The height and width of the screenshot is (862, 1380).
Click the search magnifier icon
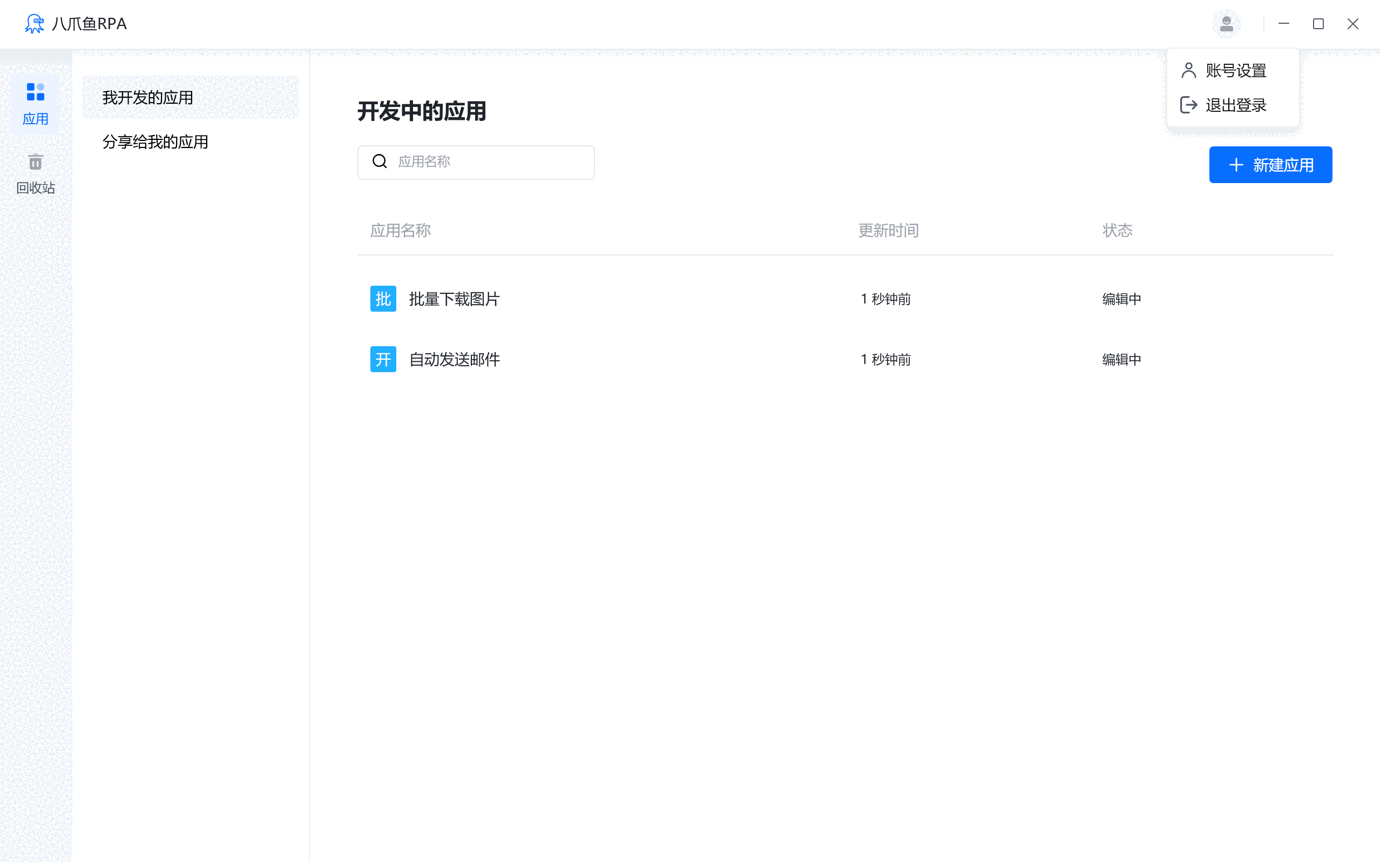(x=380, y=161)
